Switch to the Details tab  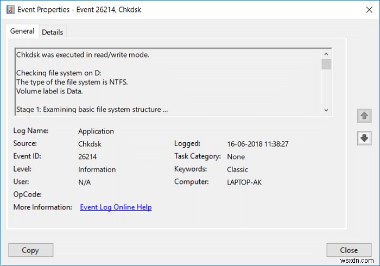(x=52, y=32)
